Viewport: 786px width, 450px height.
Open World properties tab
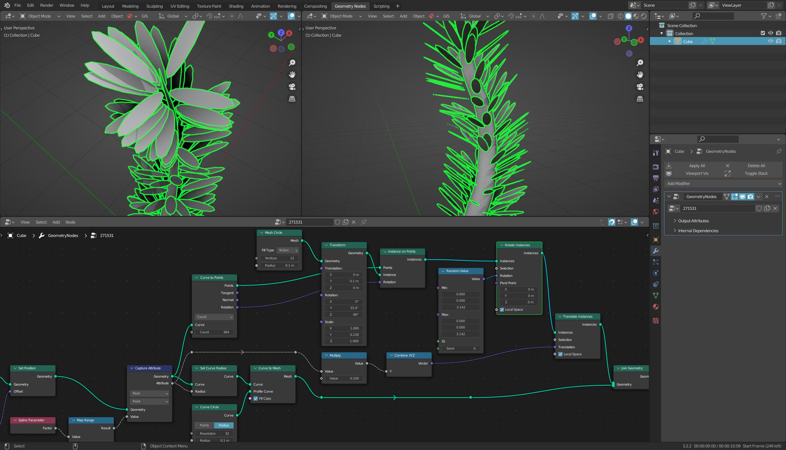(656, 211)
